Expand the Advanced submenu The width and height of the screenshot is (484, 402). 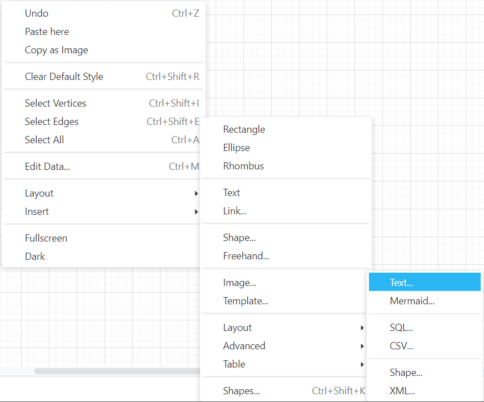click(x=244, y=345)
